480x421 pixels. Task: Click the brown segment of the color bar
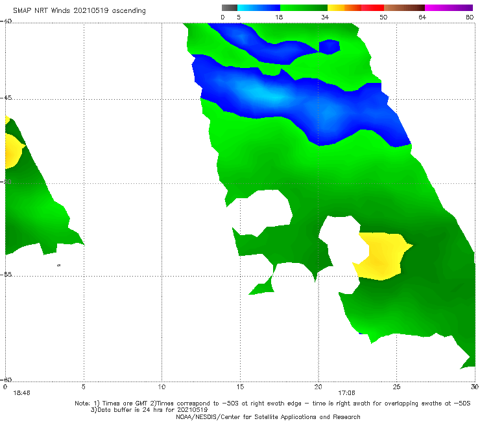[x=404, y=8]
